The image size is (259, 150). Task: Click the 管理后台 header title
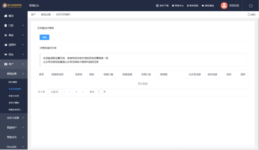tap(34, 6)
